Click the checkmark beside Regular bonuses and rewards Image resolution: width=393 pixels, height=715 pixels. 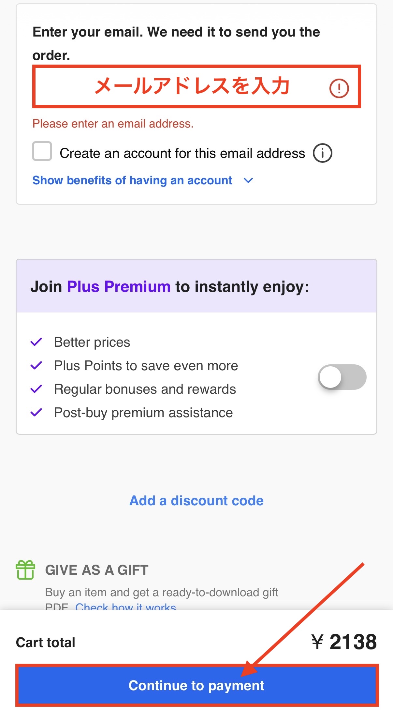tap(36, 389)
